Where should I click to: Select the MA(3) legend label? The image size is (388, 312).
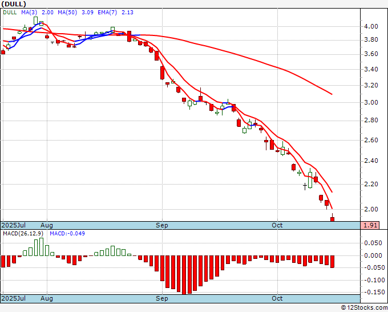29,13
